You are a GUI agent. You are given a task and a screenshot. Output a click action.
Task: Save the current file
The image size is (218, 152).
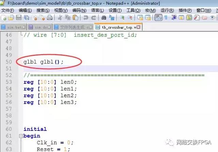tap(19, 17)
